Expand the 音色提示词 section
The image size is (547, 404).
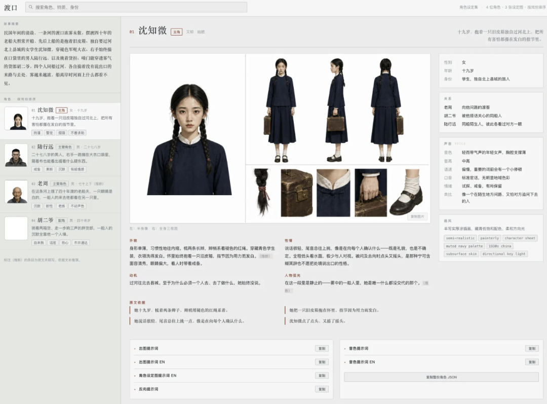pos(359,348)
